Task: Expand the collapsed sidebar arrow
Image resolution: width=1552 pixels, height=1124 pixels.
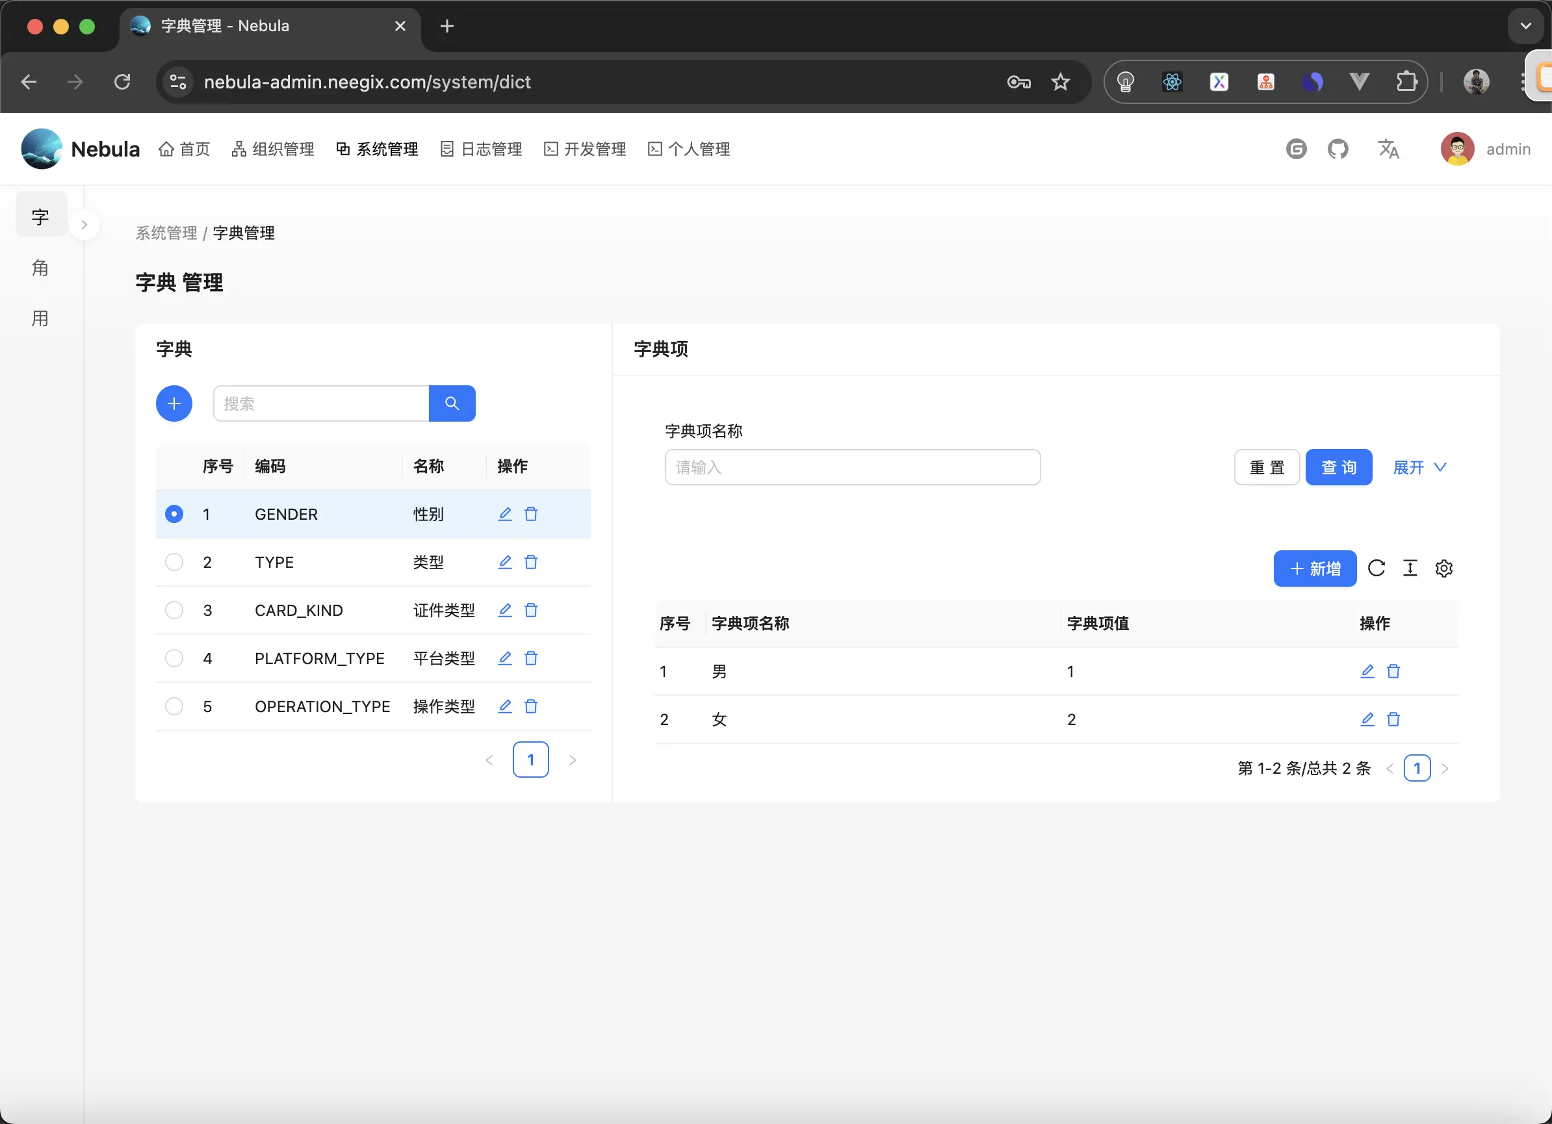Action: tap(84, 224)
